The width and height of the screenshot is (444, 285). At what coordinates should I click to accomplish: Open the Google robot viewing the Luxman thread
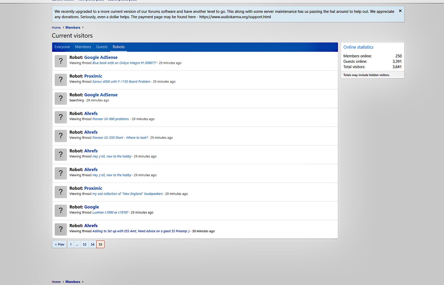click(92, 207)
